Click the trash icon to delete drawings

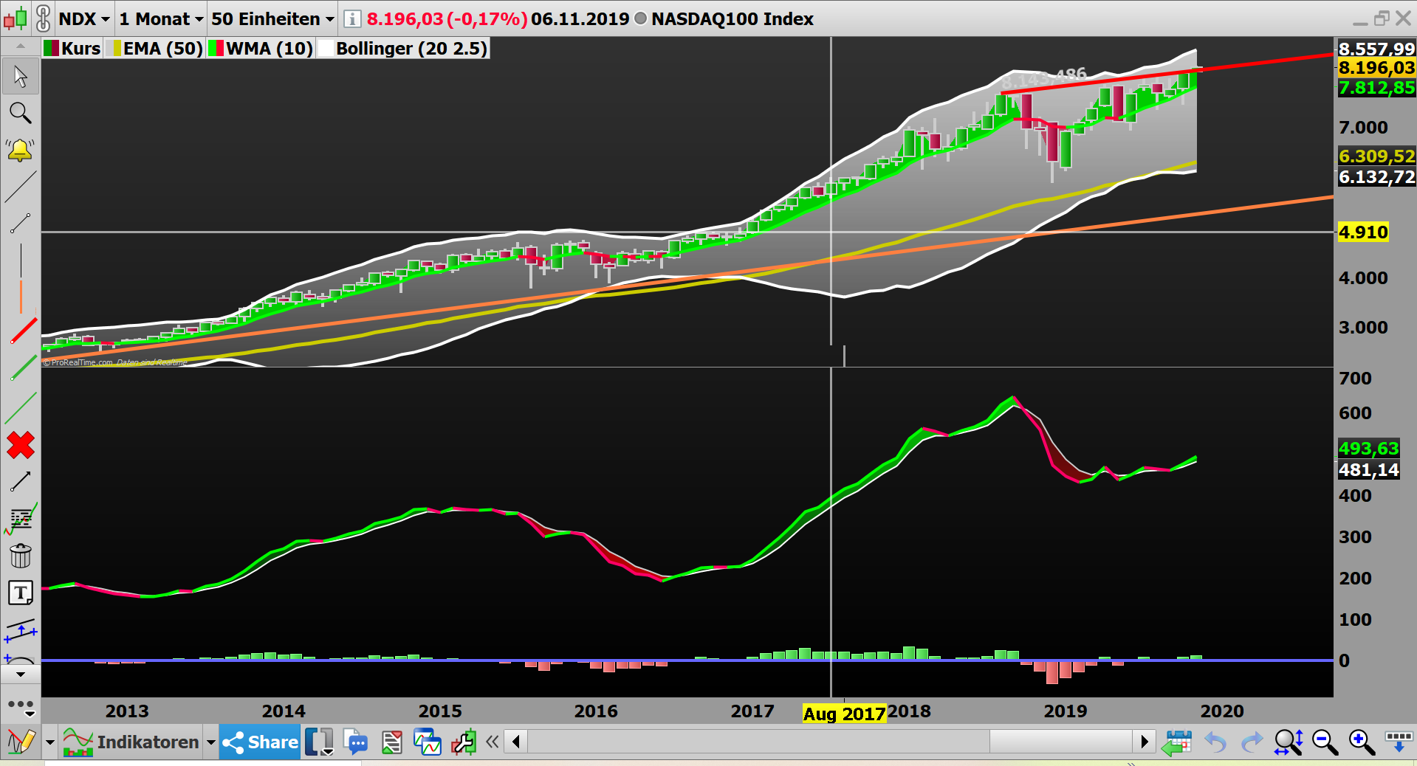click(20, 556)
